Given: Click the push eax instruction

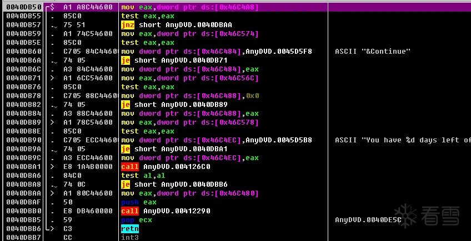Looking at the screenshot, I should click(139, 202).
